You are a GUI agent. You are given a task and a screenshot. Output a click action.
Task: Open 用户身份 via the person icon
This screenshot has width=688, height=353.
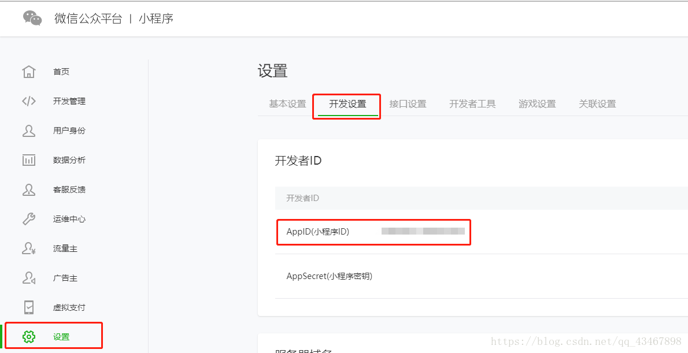coord(29,130)
